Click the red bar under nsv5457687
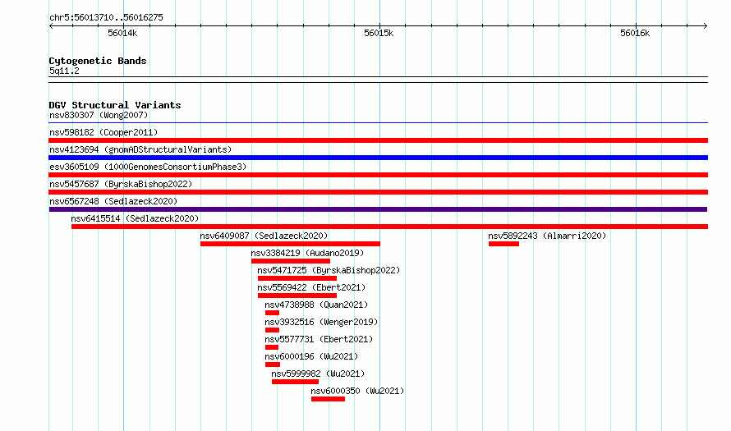731x431 pixels. (x=378, y=192)
